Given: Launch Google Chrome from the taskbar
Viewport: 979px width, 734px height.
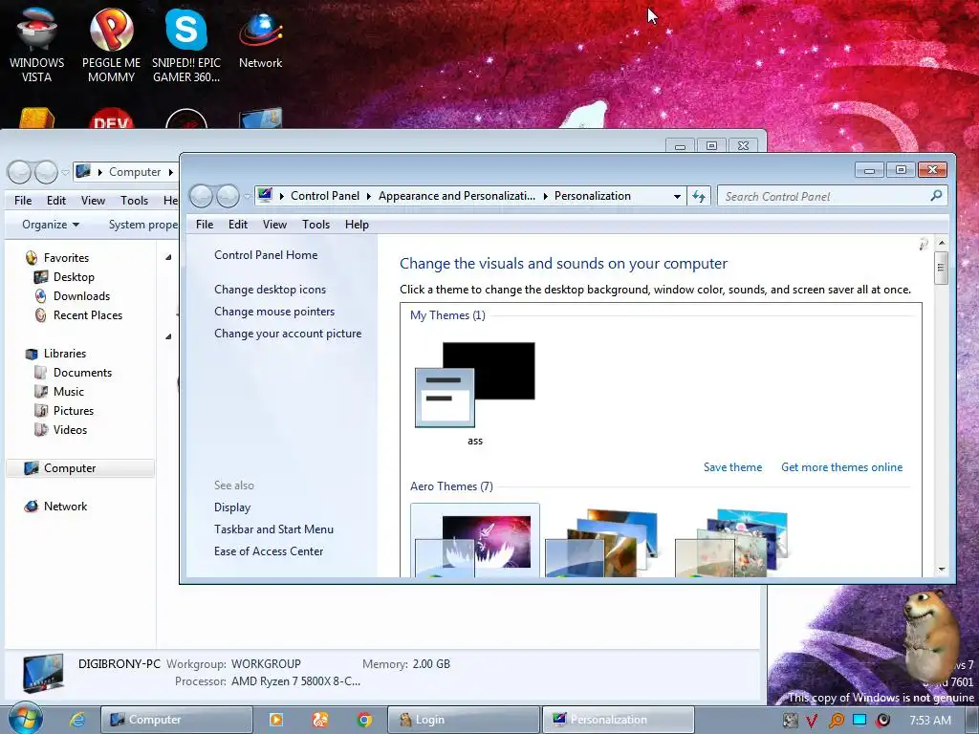Looking at the screenshot, I should point(364,720).
